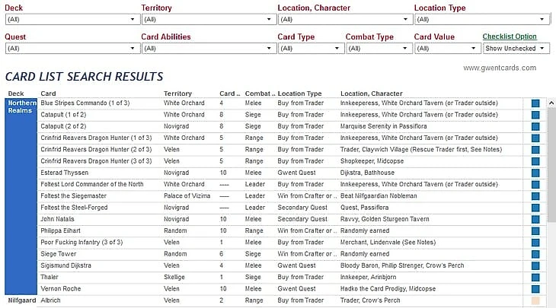Click the Card column header
Screen dimensions: 556x308
(x=48, y=94)
